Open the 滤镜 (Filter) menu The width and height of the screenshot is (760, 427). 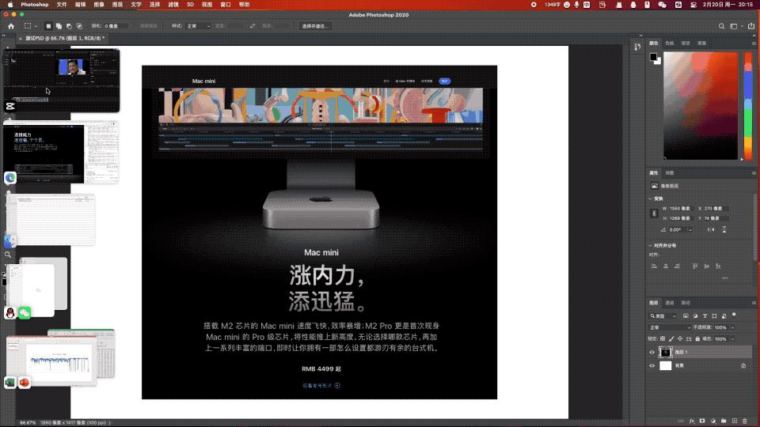pos(173,5)
